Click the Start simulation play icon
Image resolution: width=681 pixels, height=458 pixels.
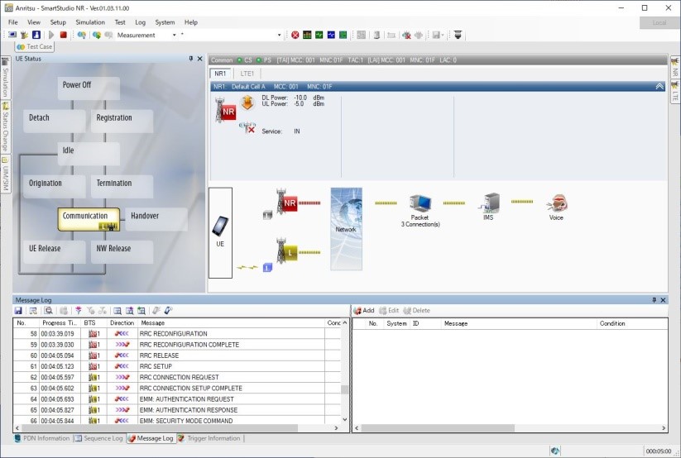[x=51, y=36]
